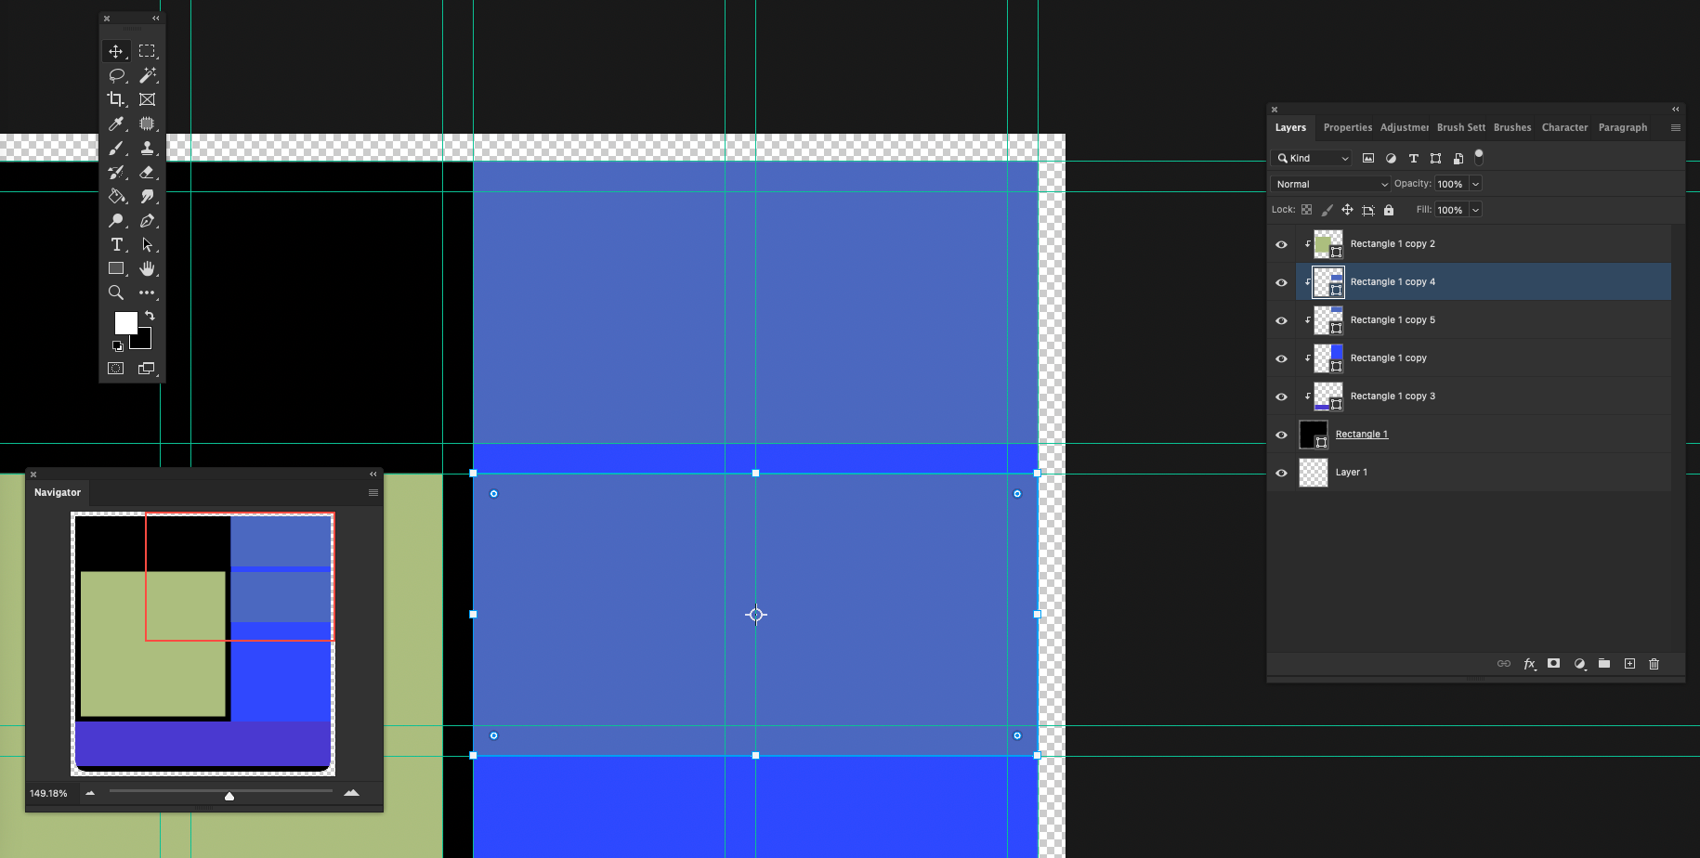Viewport: 1700px width, 858px height.
Task: Select the Eraser tool
Action: point(147,172)
